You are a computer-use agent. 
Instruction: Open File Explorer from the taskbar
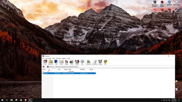point(12,100)
